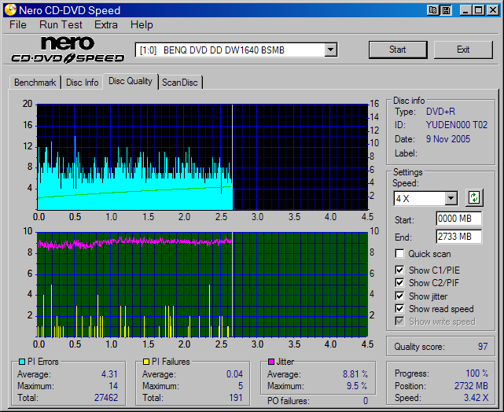Viewport: 504px width, 412px height.
Task: Switch to the ScanDisc tab
Action: 180,83
